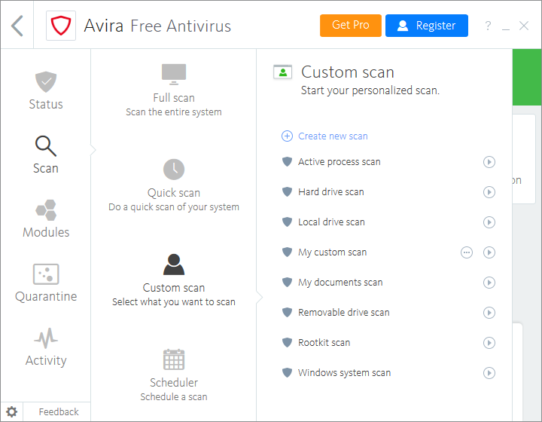Run the Active process scan
This screenshot has height=422, width=542.
pos(489,162)
